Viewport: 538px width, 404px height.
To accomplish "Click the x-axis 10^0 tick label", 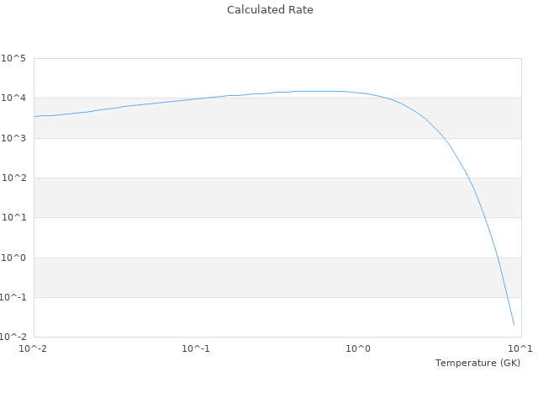I will click(359, 348).
